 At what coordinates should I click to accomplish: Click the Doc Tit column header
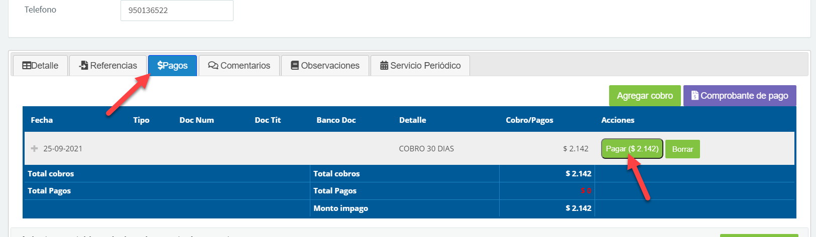click(268, 120)
